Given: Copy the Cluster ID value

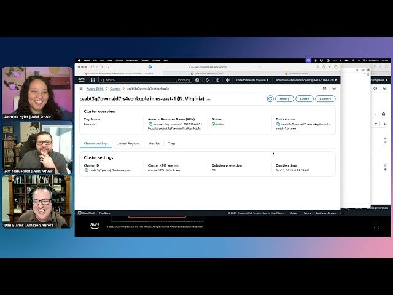Looking at the screenshot, I should pyautogui.click(x=86, y=170).
